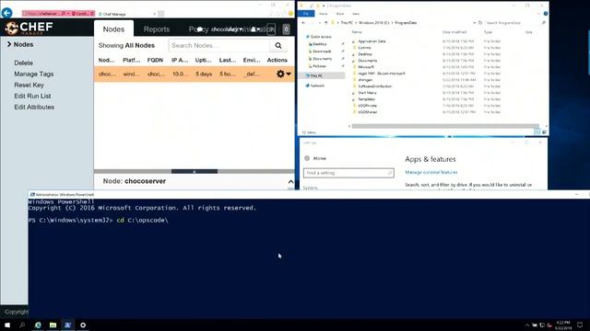Open File Explorer address history dropdown

474,23
